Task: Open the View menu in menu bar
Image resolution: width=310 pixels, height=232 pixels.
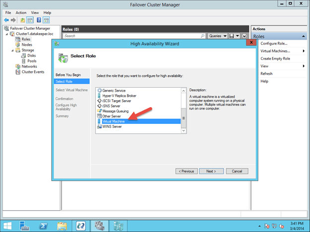Action: click(35, 12)
